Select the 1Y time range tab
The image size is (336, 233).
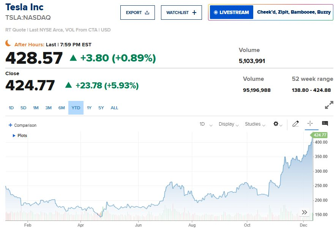coord(89,108)
